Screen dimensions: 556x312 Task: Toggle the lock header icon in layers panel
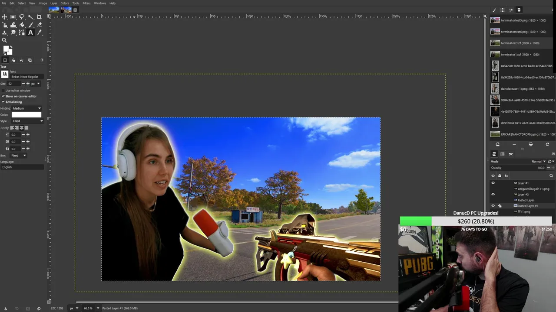[500, 175]
